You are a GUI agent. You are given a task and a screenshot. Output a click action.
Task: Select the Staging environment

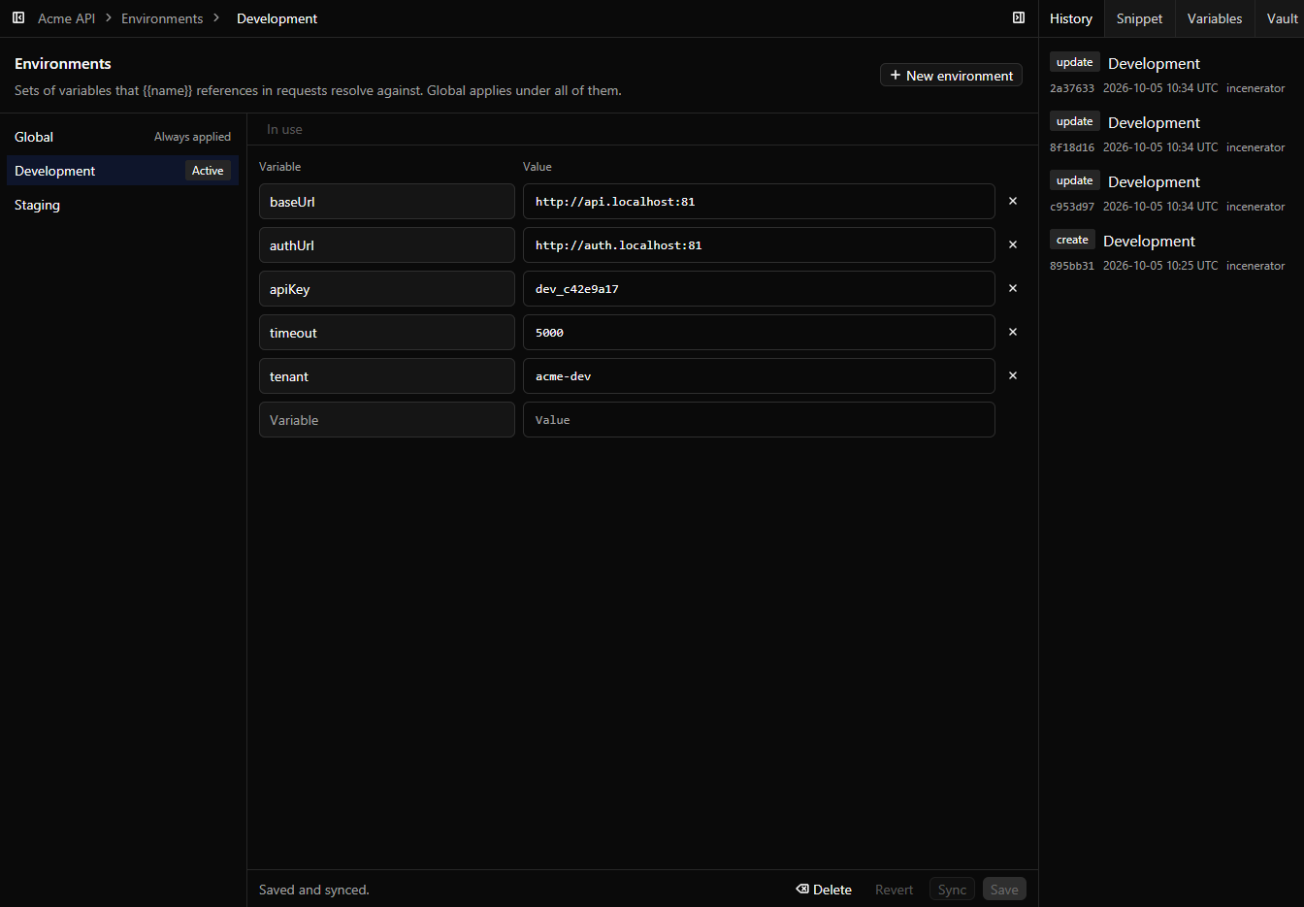point(122,205)
